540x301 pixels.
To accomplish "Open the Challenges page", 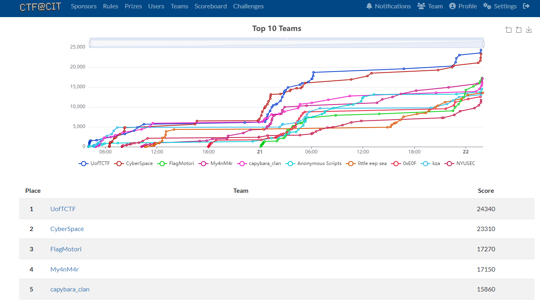I will click(x=249, y=6).
